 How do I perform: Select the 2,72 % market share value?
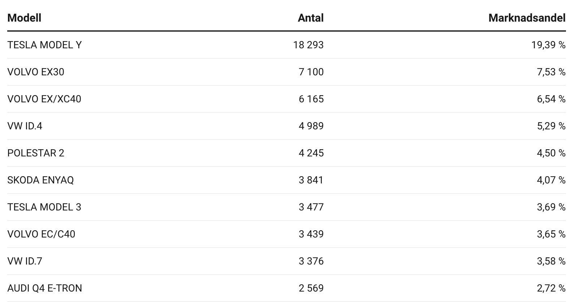[x=551, y=288]
